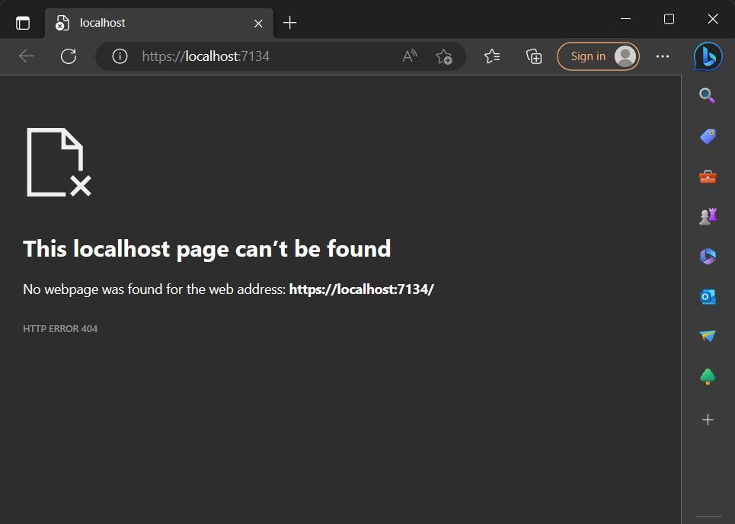Open Collections
This screenshot has height=524, width=735.
tap(533, 56)
